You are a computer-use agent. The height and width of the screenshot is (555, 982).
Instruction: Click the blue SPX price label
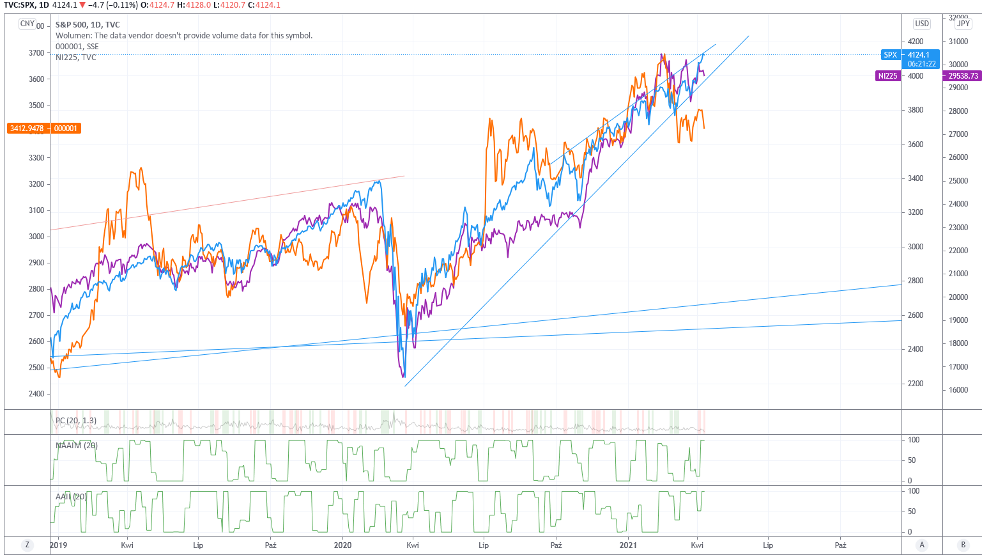[891, 55]
